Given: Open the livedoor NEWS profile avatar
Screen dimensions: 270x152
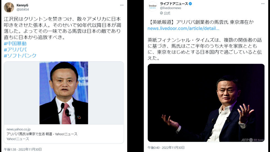Looking at the screenshot, I should 152,6.
